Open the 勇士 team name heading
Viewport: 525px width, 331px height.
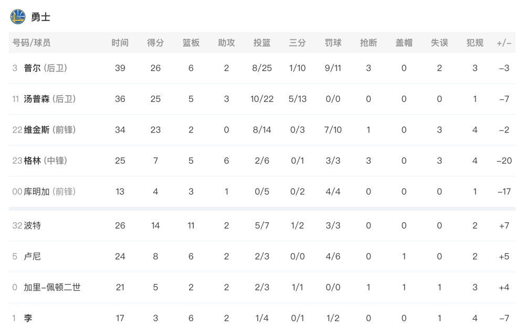40,17
